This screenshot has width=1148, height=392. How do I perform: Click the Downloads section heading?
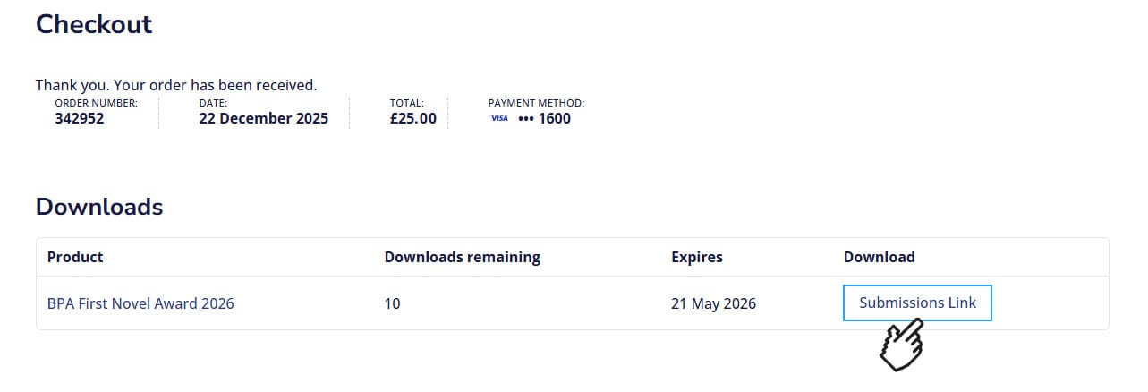click(99, 208)
